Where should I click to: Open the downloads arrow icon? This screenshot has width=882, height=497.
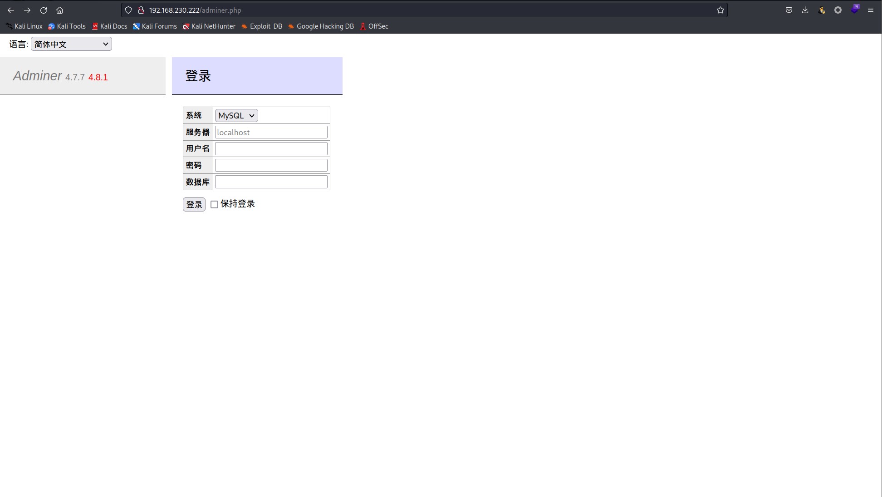pyautogui.click(x=805, y=10)
